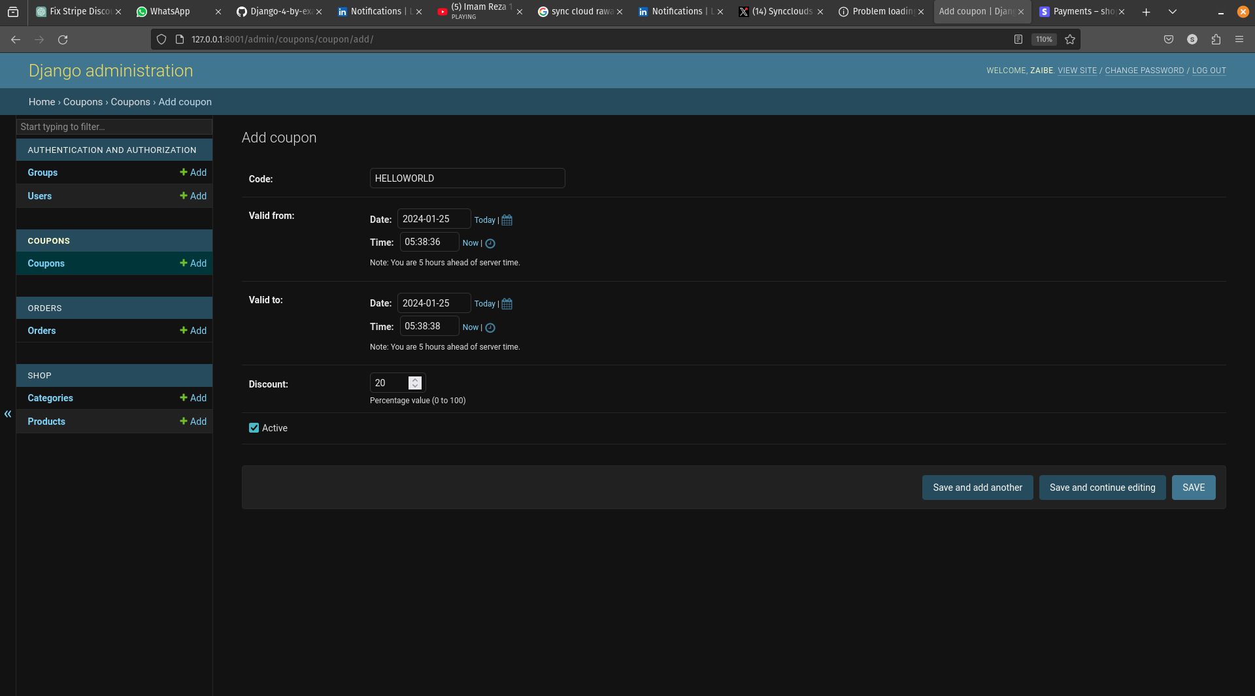Screen dimensions: 1255x696
Task: Click the Valid from Date field
Action: coord(434,219)
